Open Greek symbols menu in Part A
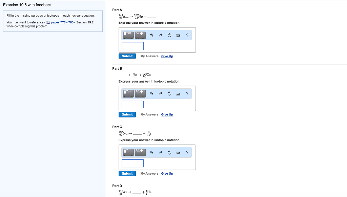Viewport: 347px width, 197px height. (x=140, y=35)
